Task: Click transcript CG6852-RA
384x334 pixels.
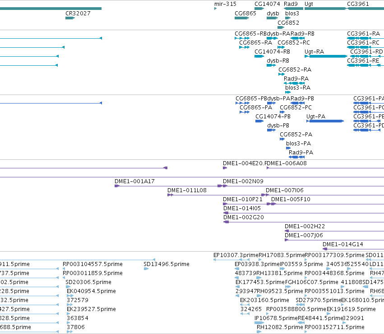Action: click(282, 74)
